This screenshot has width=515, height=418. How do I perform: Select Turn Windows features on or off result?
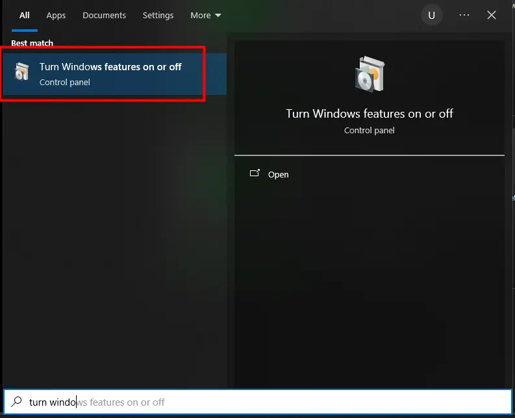(x=115, y=74)
